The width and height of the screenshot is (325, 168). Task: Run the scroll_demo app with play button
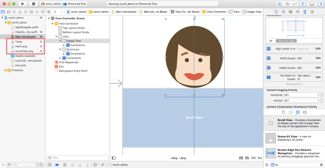(23, 4)
